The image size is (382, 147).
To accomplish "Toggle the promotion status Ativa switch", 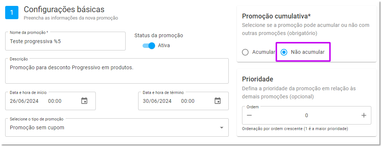I will [x=149, y=46].
